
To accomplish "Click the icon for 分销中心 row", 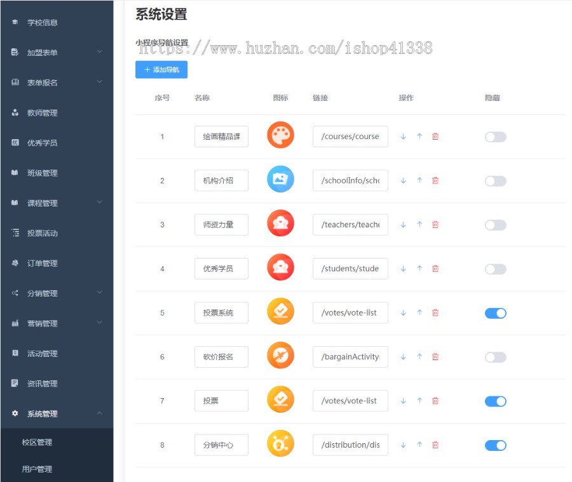I will (280, 443).
